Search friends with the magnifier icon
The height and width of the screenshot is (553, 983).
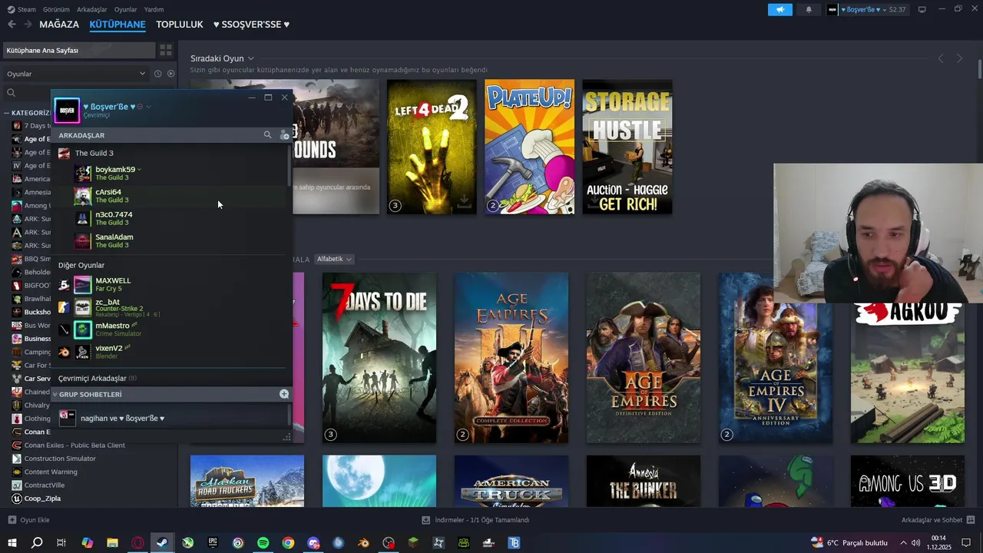(x=267, y=134)
